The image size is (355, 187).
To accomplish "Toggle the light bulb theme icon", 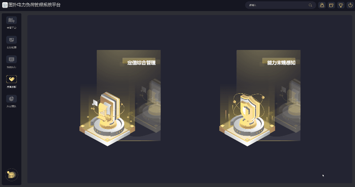I will click(341, 5).
